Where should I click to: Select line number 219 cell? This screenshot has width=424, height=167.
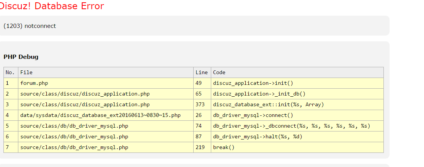point(202,147)
